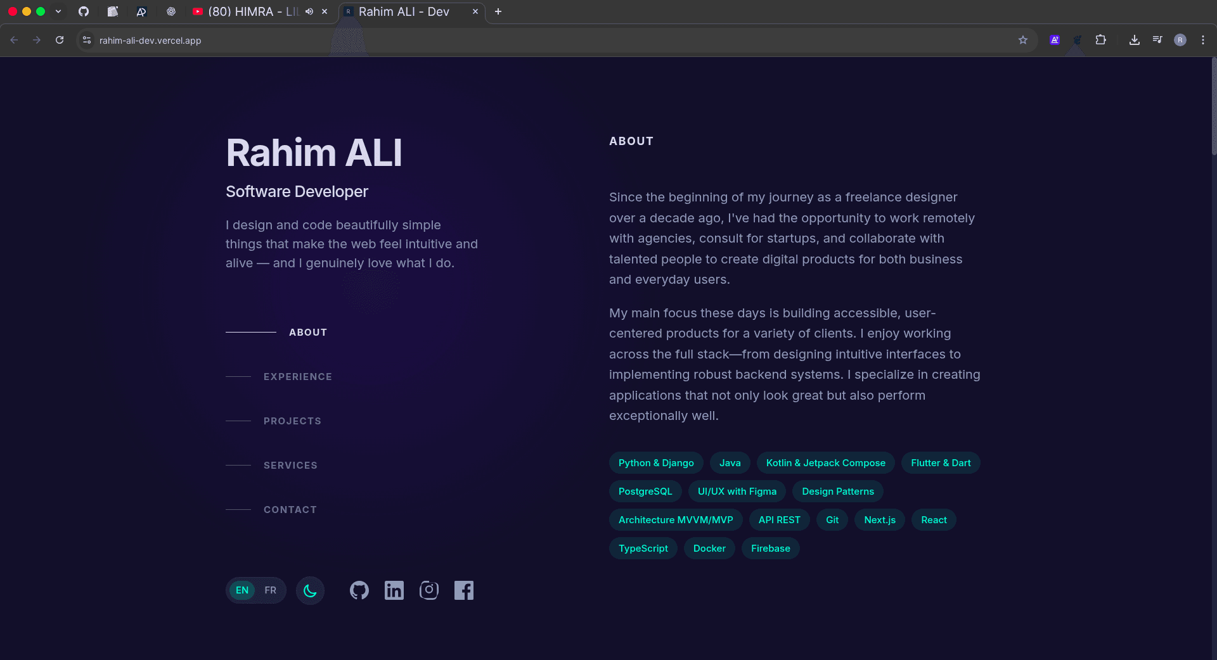Screen dimensions: 1217x660
Task: Open site information in the address bar
Action: [86, 40]
